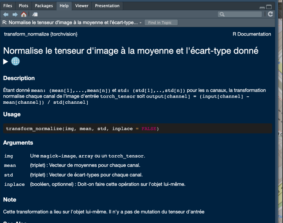This screenshot has width=283, height=223.
Task: Click the globe icon under title
Action: coord(16,61)
